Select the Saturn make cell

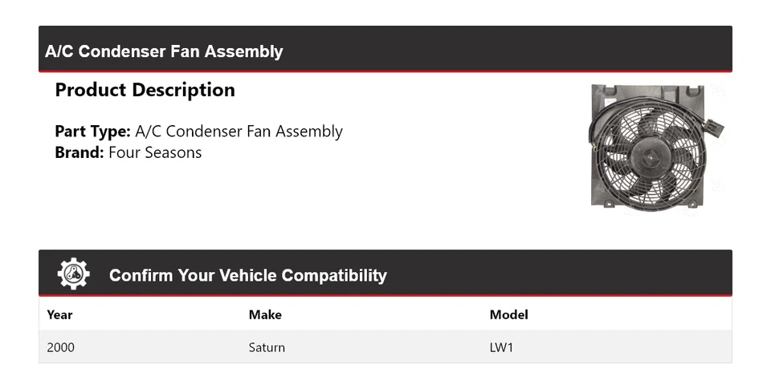[267, 347]
